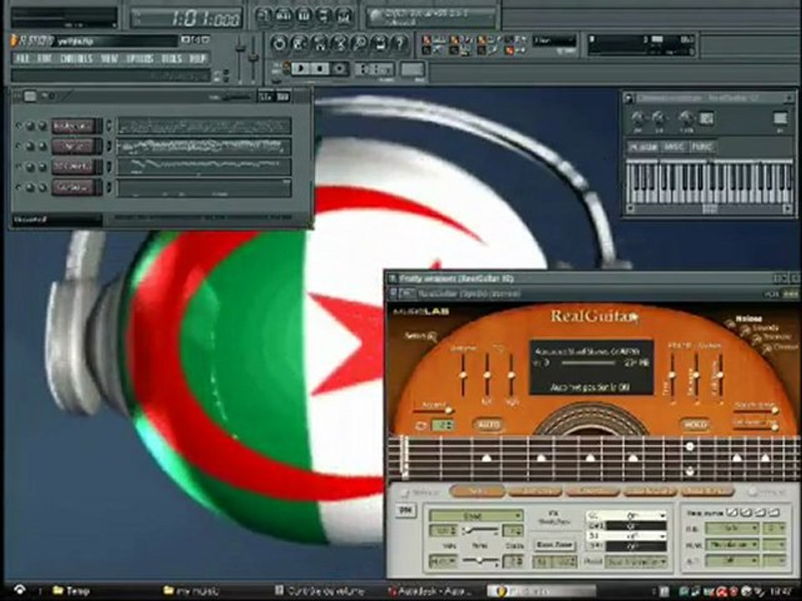802x601 pixels.
Task: Toggle the HOLD button in RealGuitar
Action: click(694, 425)
